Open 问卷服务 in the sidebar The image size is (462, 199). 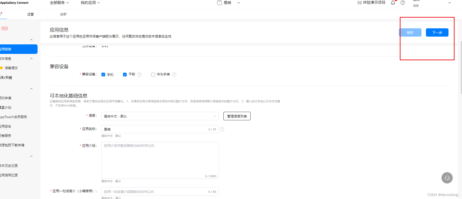(x=6, y=136)
